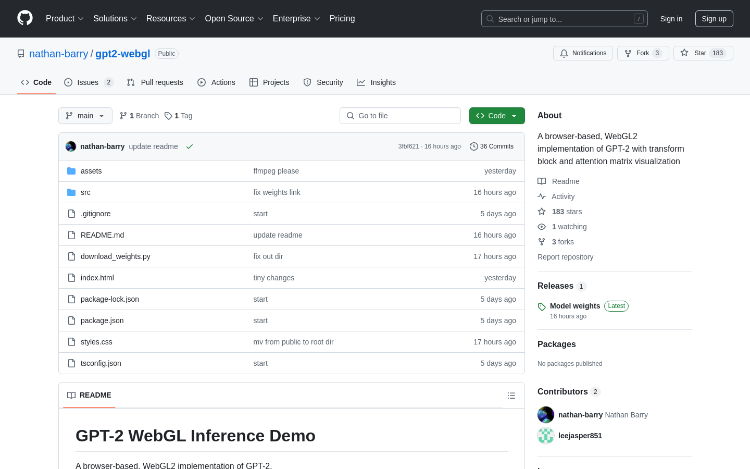Select the README tab
Viewport: 750px width, 469px height.
[x=89, y=395]
